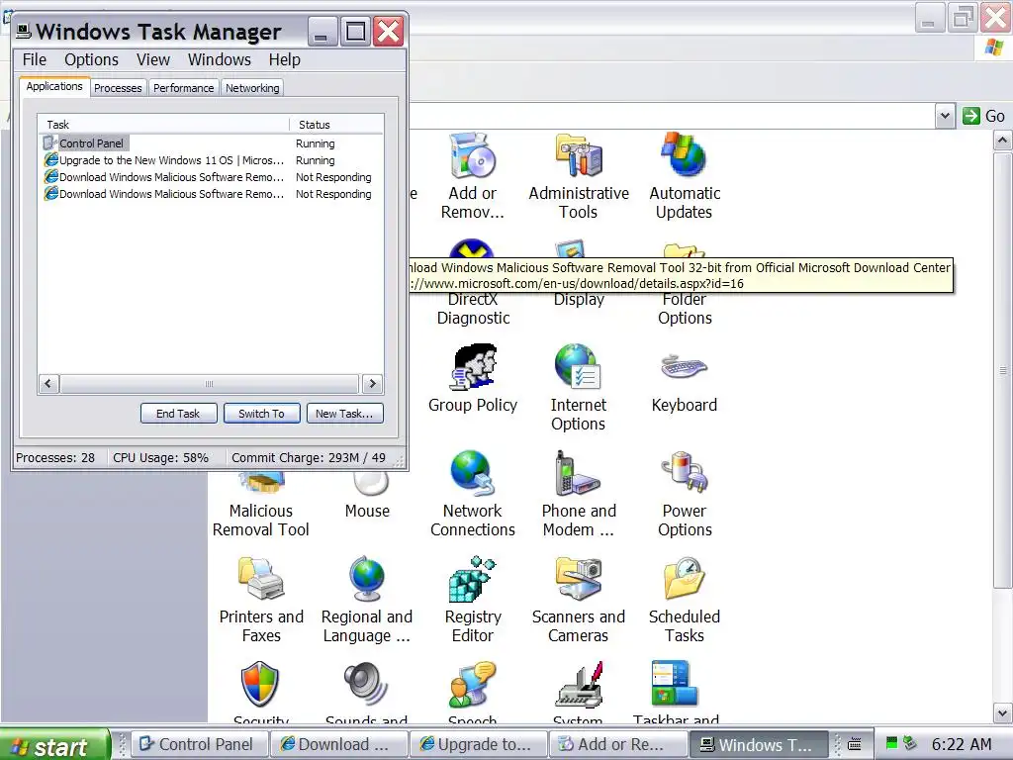Screen dimensions: 1013x760
Task: Open the Group Policy icon
Action: pos(472,368)
